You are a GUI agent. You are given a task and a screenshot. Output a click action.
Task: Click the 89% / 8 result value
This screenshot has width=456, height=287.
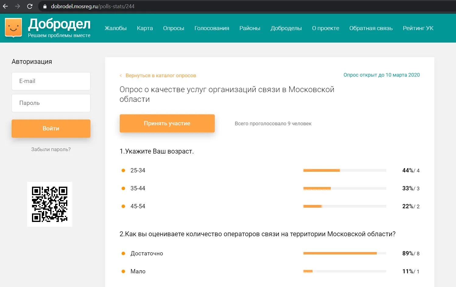(411, 253)
